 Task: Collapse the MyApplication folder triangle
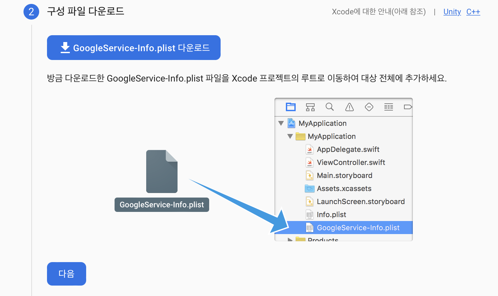tap(290, 136)
